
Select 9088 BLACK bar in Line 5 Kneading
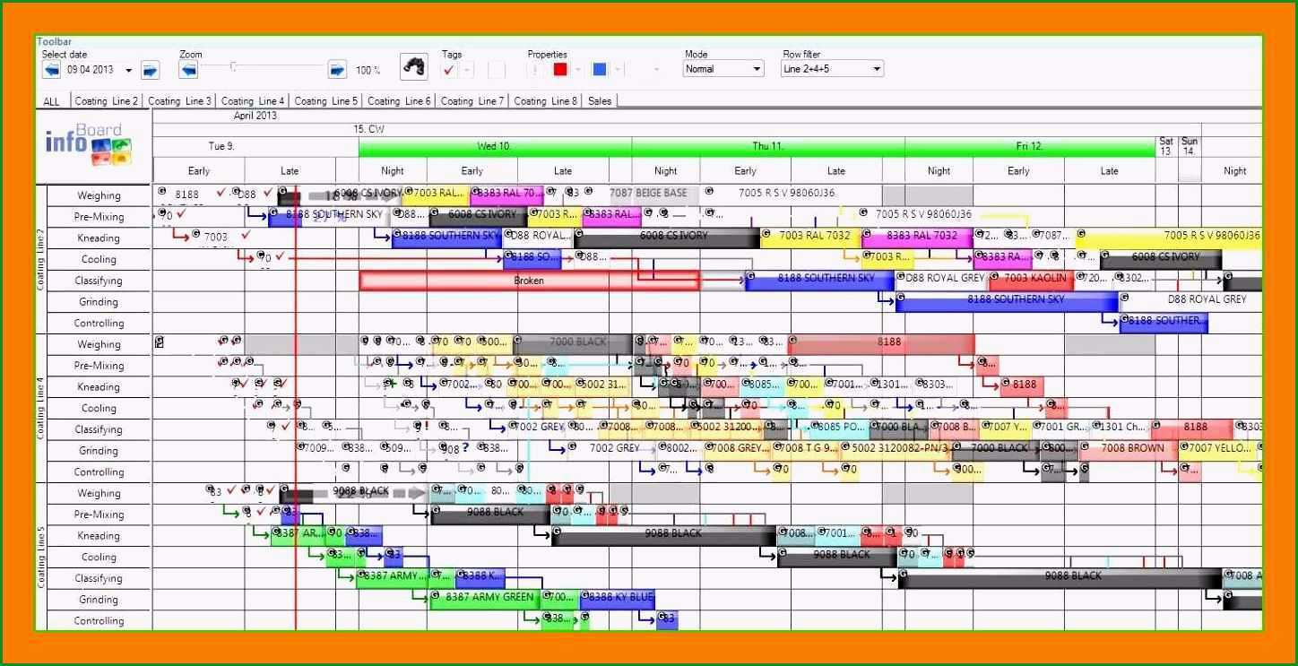[x=663, y=535]
